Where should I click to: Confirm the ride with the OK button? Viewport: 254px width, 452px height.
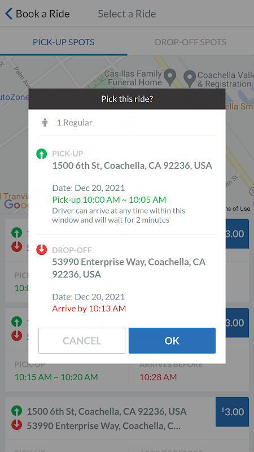coord(172,341)
